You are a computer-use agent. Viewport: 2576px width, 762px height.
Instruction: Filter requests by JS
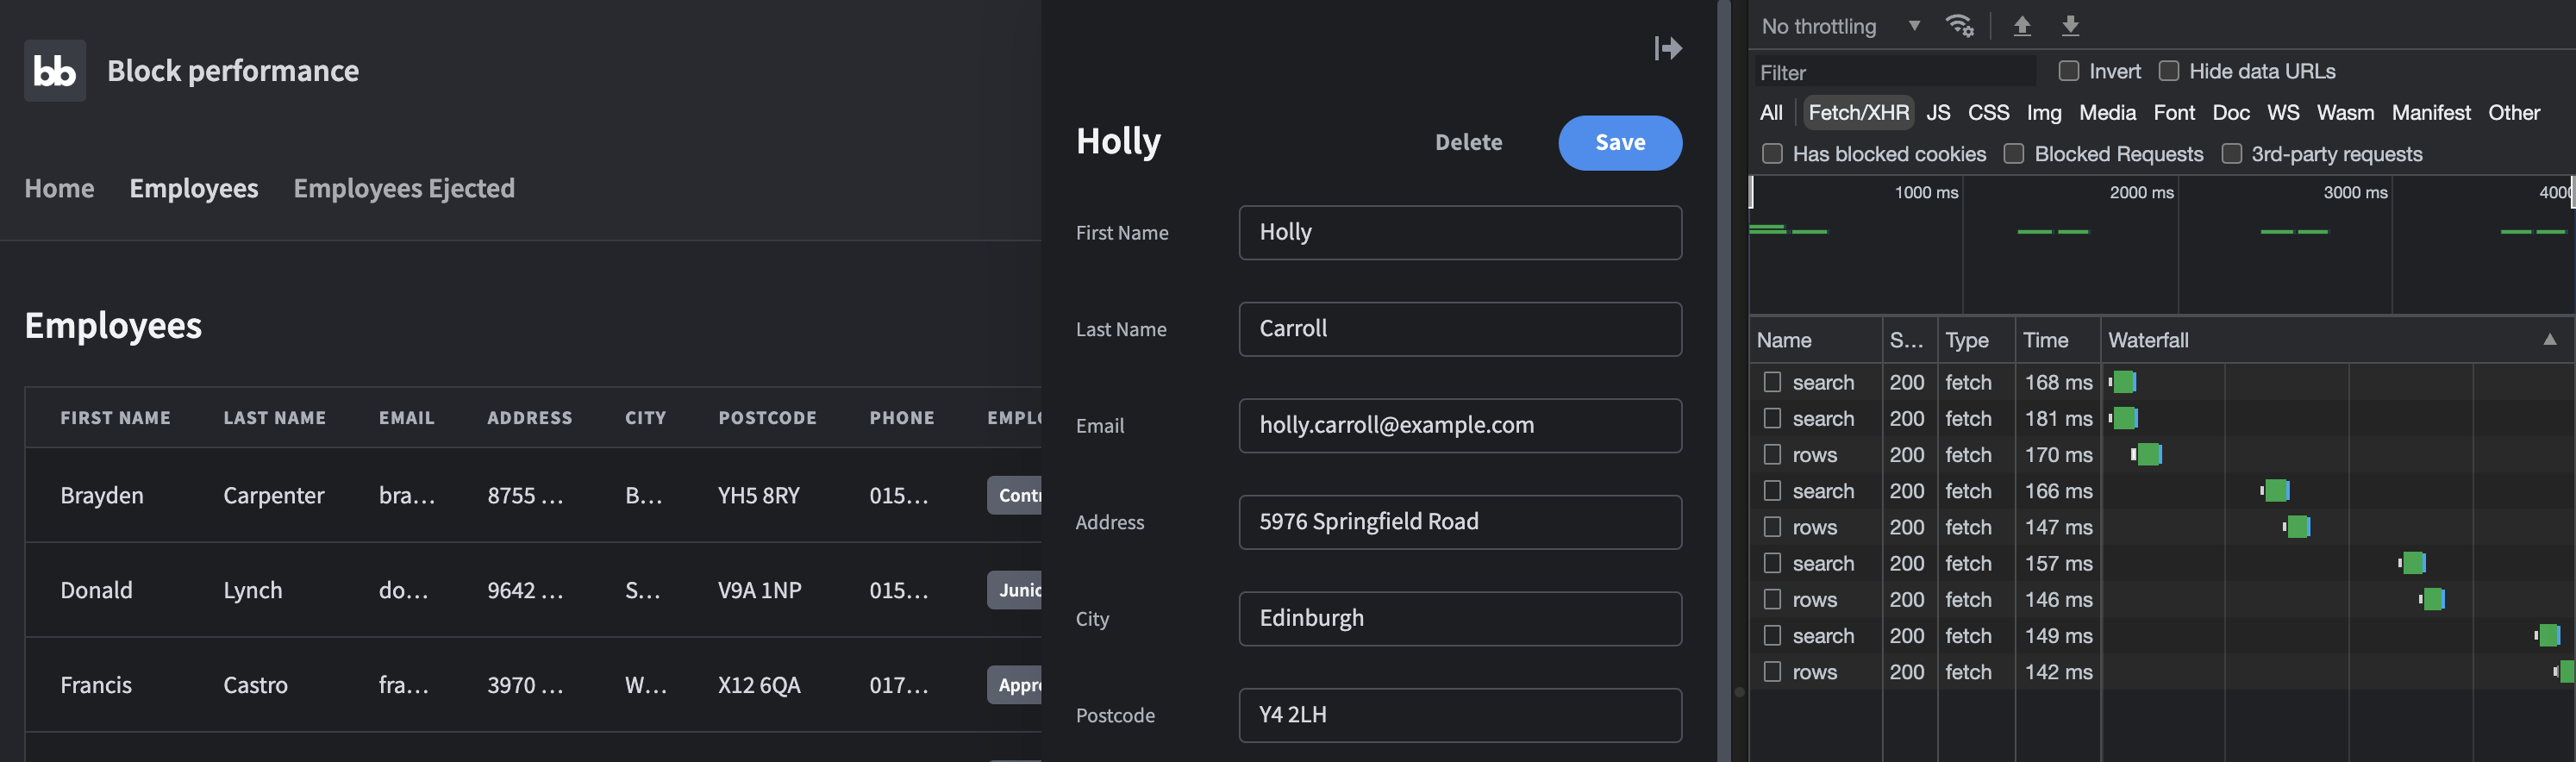[x=1938, y=113]
